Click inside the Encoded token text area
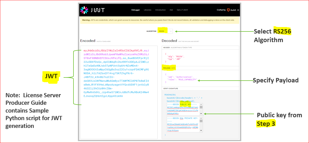The height and width of the screenshot is (143, 309). [x=119, y=92]
